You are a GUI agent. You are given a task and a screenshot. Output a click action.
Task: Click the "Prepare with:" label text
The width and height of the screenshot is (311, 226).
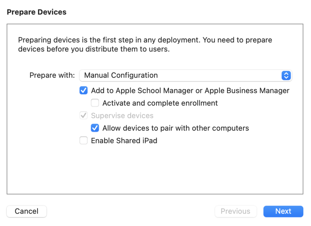point(51,75)
